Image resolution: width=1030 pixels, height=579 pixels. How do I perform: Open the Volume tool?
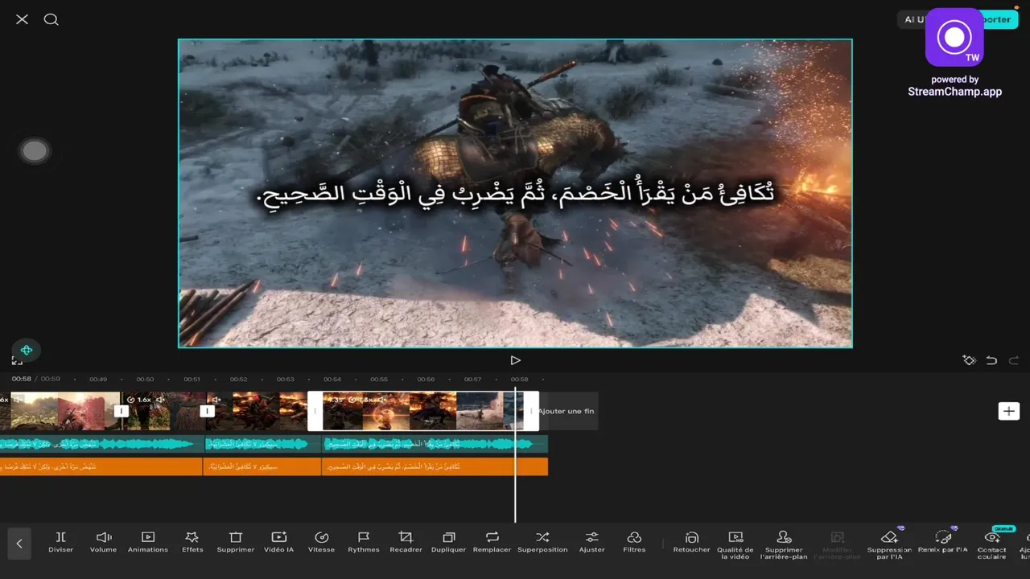103,542
